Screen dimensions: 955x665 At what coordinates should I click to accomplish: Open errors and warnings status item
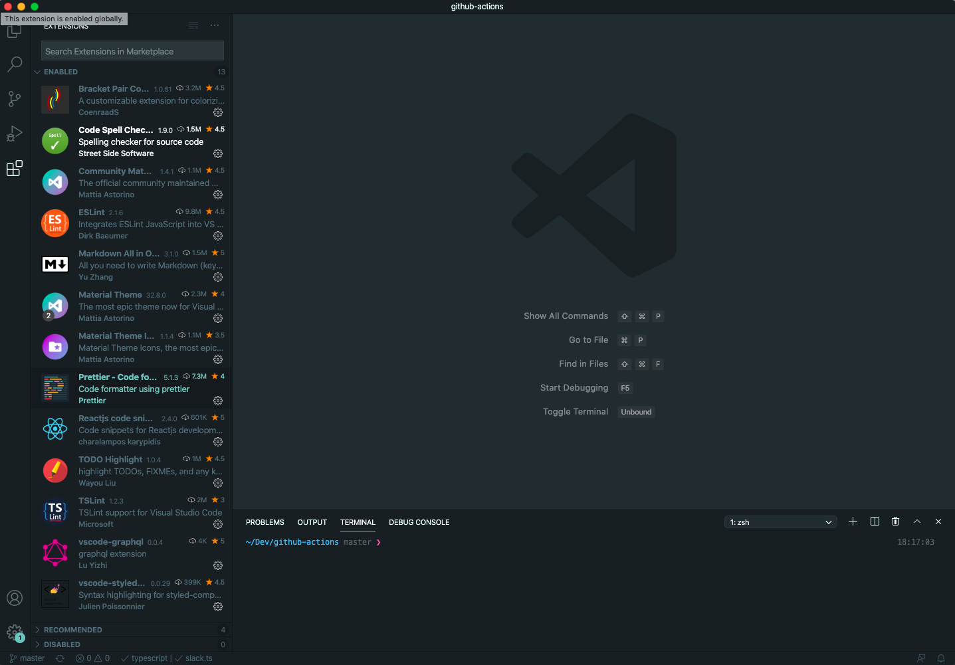coord(92,658)
